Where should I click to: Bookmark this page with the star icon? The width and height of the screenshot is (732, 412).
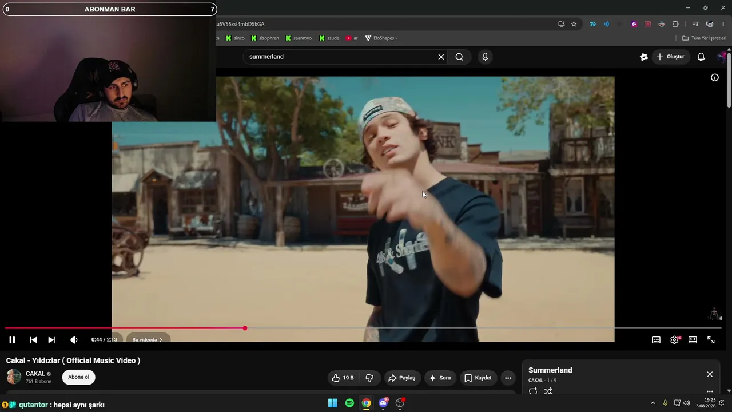point(574,24)
